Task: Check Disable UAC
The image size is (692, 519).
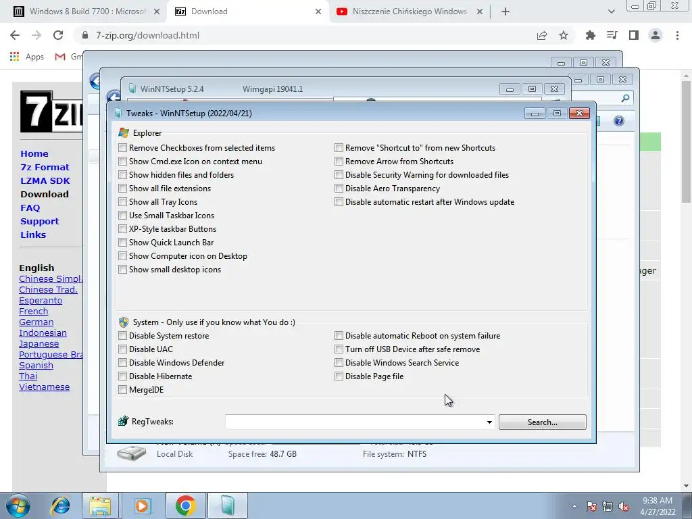Action: (123, 349)
